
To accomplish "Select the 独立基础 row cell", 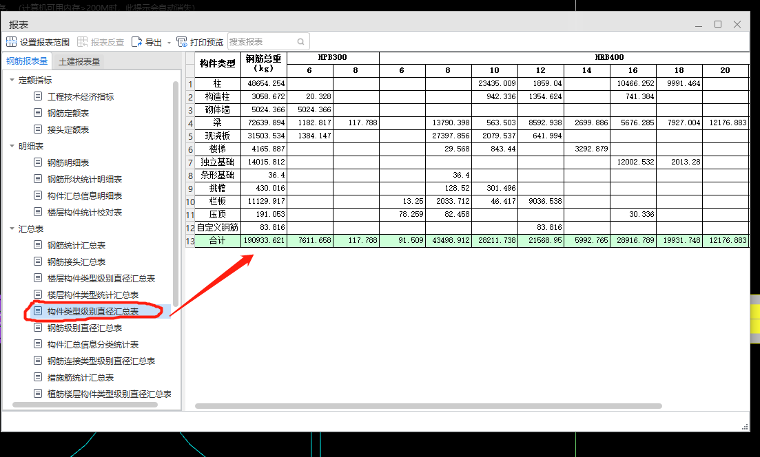I will (x=218, y=162).
